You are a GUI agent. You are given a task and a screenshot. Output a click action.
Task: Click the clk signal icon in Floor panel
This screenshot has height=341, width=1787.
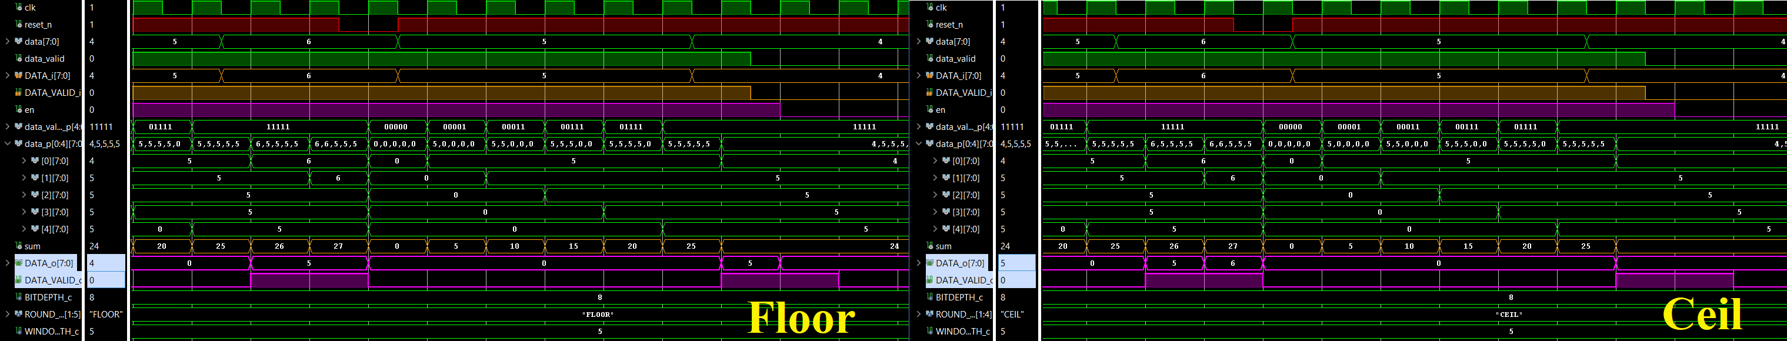click(x=19, y=7)
